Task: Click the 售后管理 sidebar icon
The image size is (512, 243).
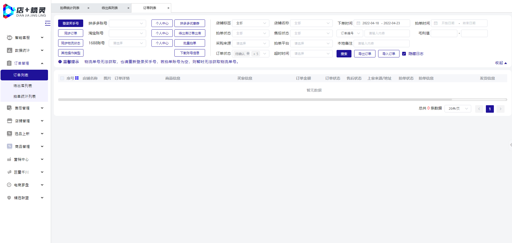Action: [10, 108]
